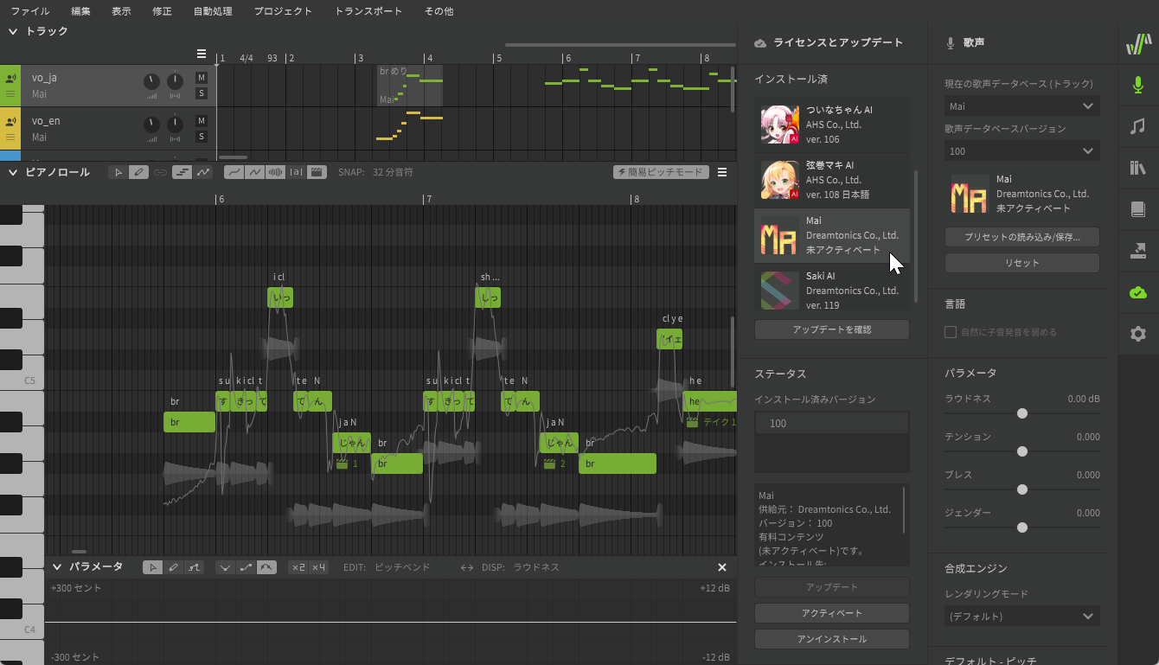Toggle the takes clapperboard display button
1159x665 pixels.
(317, 172)
